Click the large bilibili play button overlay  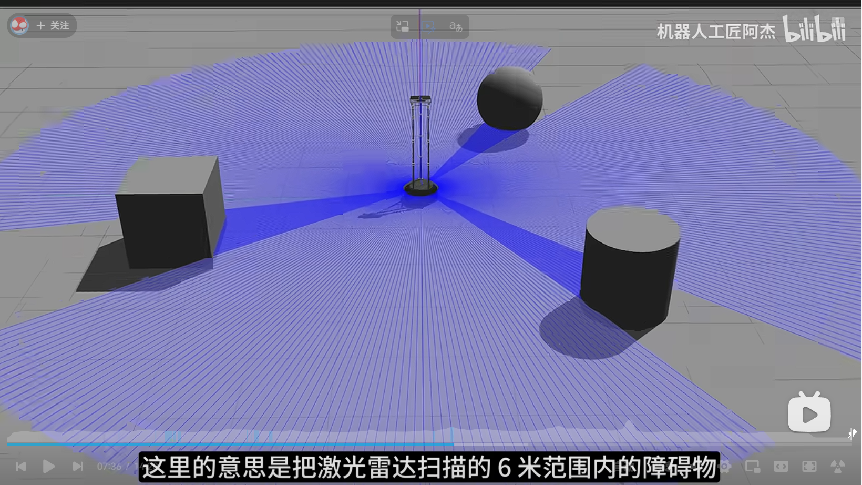[x=809, y=412]
